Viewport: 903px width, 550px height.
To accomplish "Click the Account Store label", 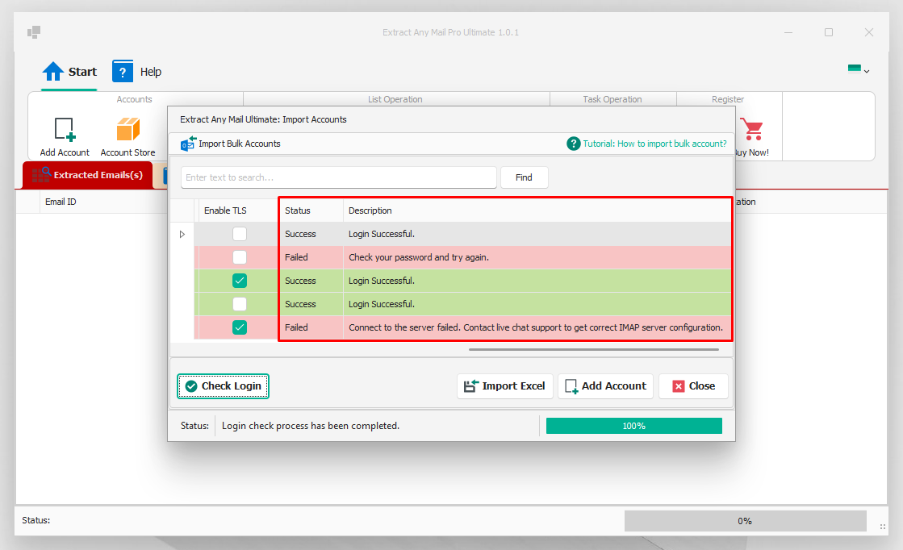I will coord(128,152).
